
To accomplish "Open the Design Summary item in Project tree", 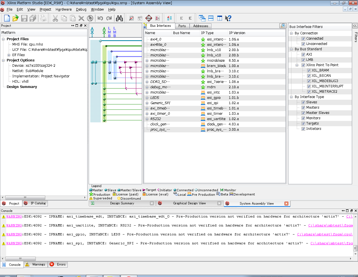I will click(x=22, y=87).
